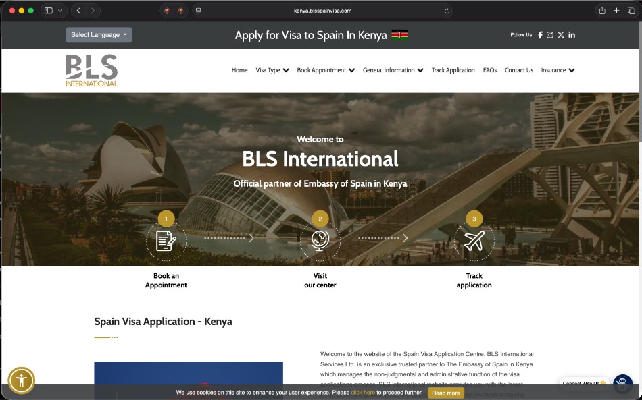Click the Book an Appointment document icon

click(x=166, y=241)
